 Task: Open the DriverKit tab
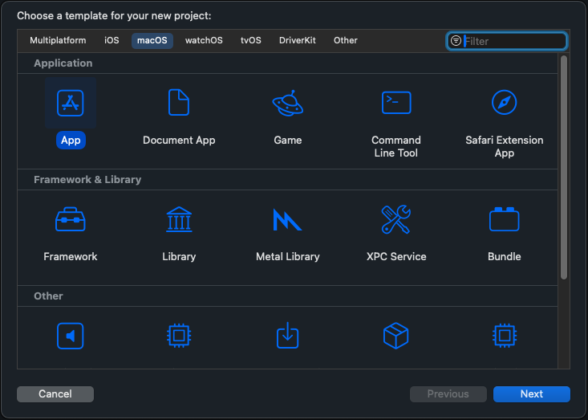pos(298,40)
